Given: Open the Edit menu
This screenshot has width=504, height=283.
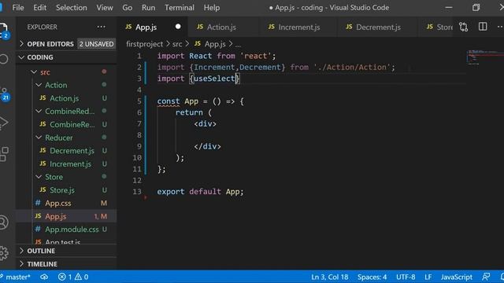Looking at the screenshot, I should click(40, 7).
